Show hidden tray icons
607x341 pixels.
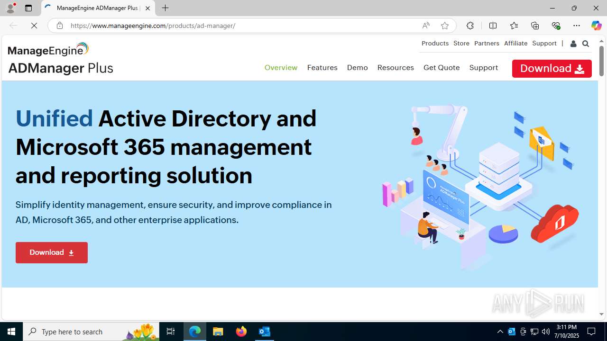pos(500,332)
